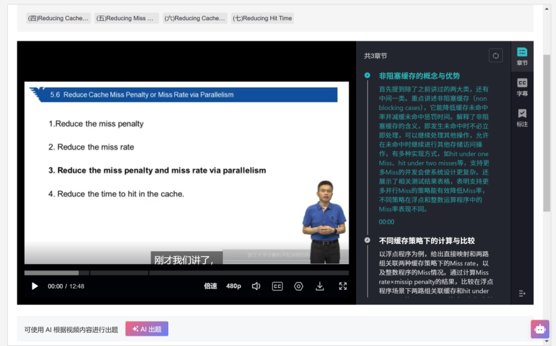Open the player settings hexagon icon

(299, 286)
